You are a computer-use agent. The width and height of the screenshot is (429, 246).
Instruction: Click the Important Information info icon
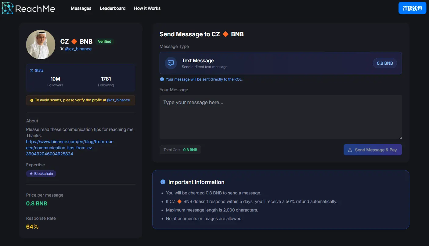pos(163,182)
